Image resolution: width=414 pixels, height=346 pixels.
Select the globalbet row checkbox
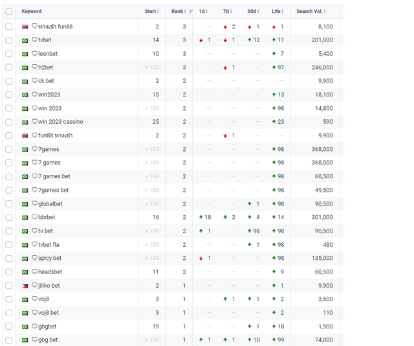pos(8,203)
